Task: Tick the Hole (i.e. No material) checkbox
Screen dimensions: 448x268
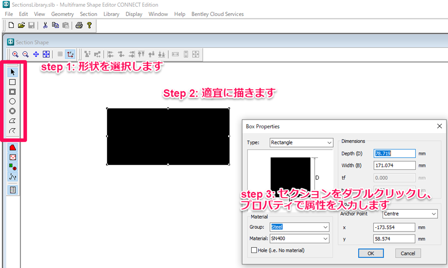Action: click(x=254, y=250)
